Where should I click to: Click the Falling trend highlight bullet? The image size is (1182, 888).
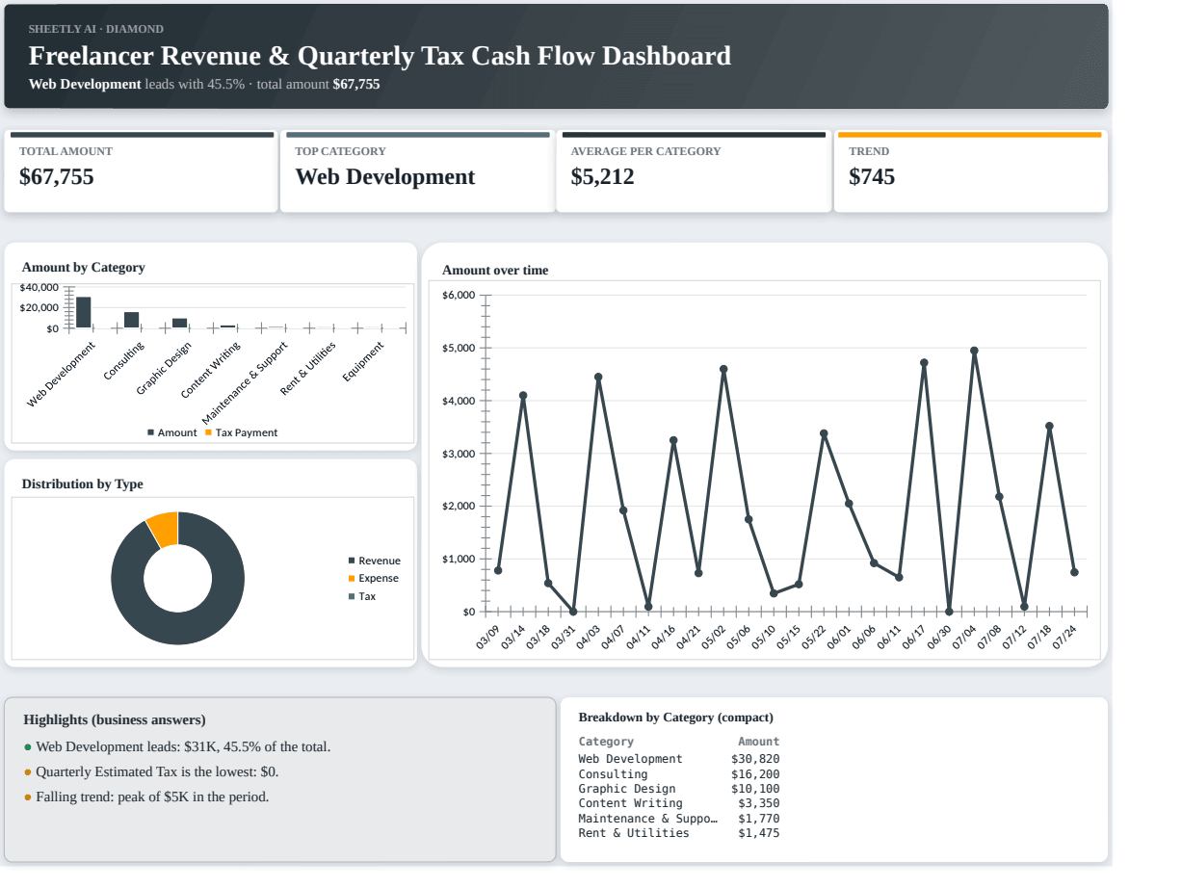(x=146, y=797)
